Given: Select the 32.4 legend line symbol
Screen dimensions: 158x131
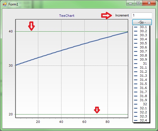Looking at the screenshot, I should coord(136,120).
